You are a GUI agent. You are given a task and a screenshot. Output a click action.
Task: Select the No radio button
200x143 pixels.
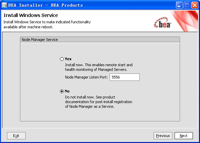62,91
